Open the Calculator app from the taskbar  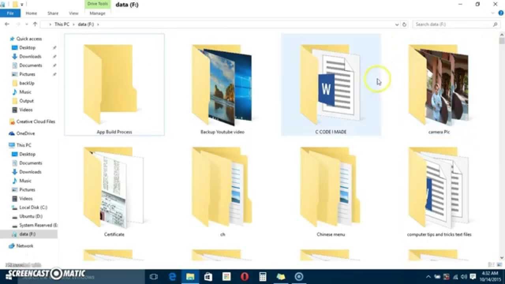point(262,277)
